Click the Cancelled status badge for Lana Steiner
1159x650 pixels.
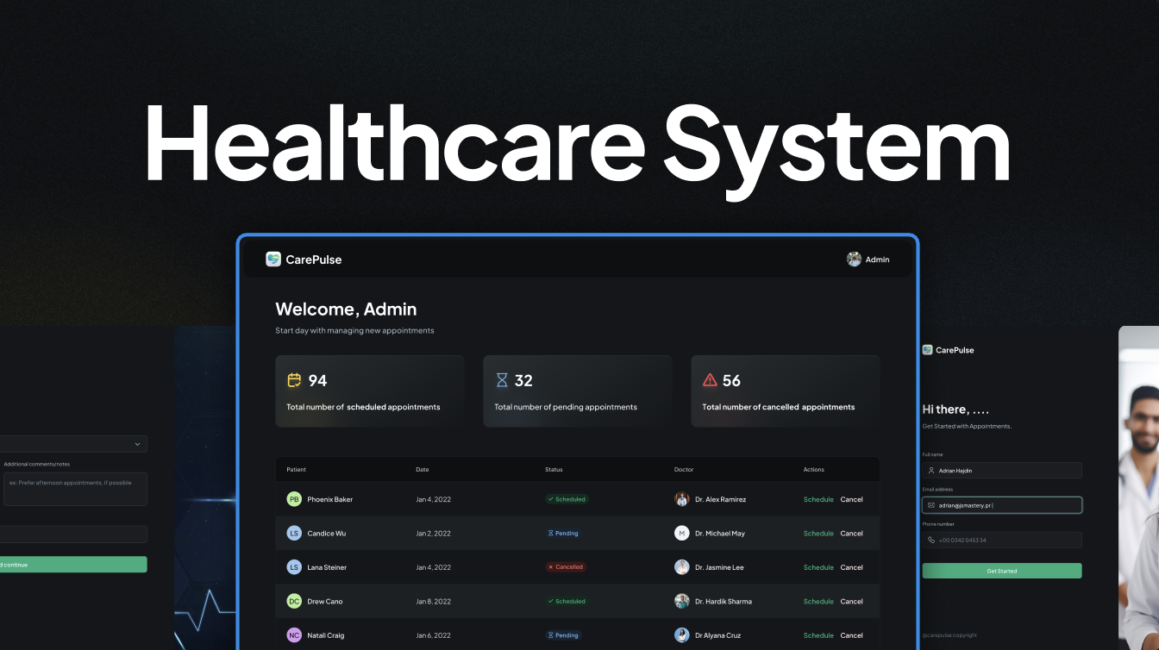(566, 567)
